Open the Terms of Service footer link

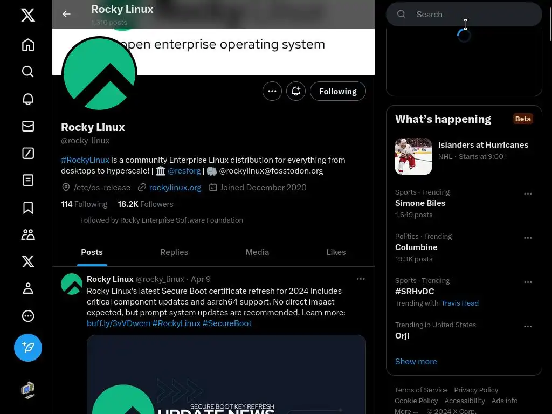(x=421, y=390)
